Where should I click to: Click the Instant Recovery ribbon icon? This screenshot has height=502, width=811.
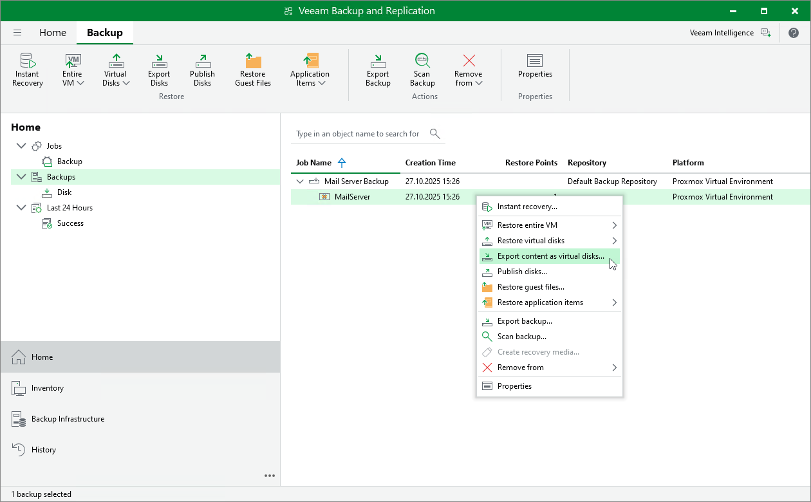click(x=27, y=70)
